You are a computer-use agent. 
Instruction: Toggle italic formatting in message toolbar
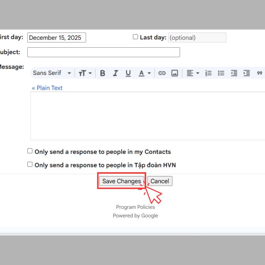click(x=115, y=73)
